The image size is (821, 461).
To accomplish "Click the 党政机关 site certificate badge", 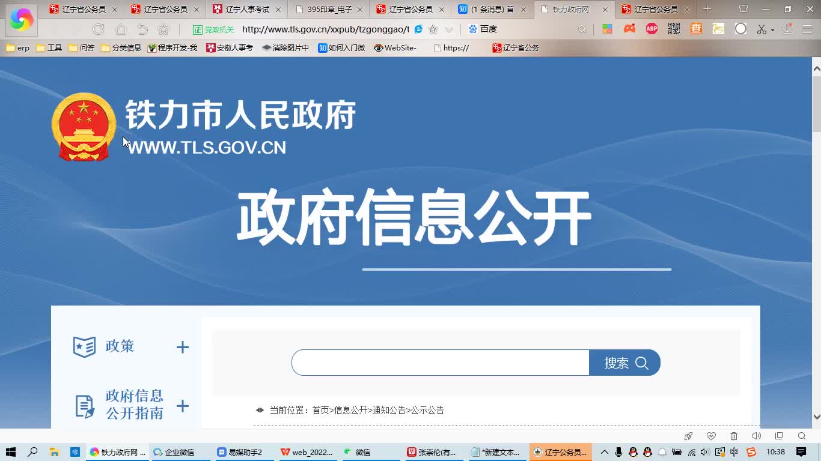I will point(213,29).
